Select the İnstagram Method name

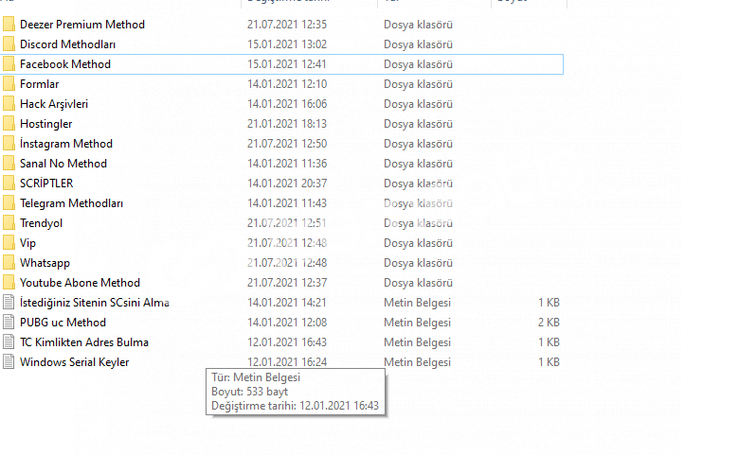[x=66, y=144]
